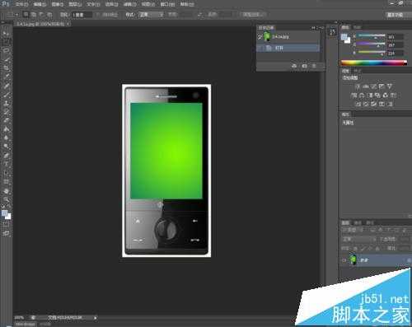
Task: Toggle pixel layer filter in Layers panel
Action: 372,230
